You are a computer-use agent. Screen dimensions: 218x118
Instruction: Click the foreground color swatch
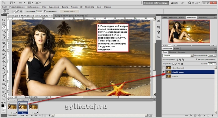(x=3, y=106)
